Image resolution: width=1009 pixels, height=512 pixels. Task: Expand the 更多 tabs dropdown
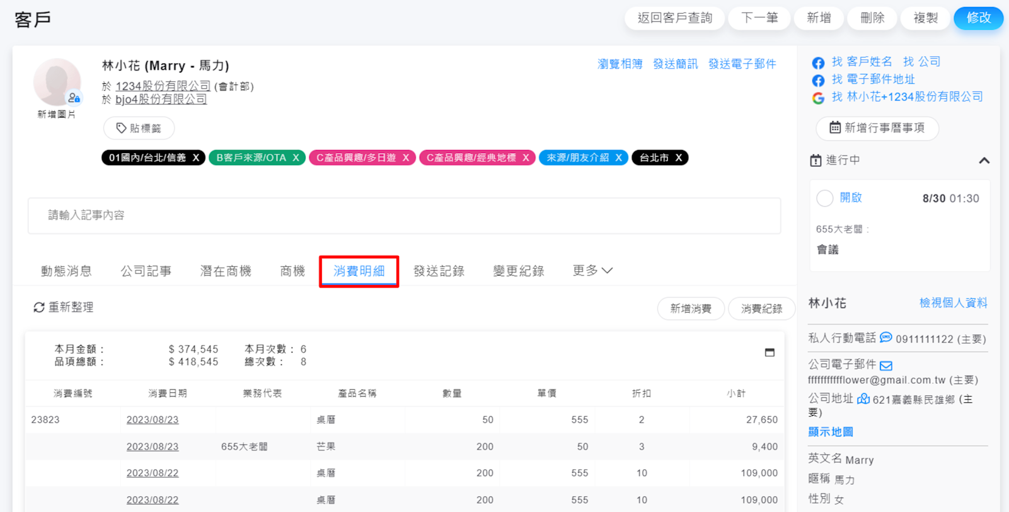pyautogui.click(x=592, y=271)
